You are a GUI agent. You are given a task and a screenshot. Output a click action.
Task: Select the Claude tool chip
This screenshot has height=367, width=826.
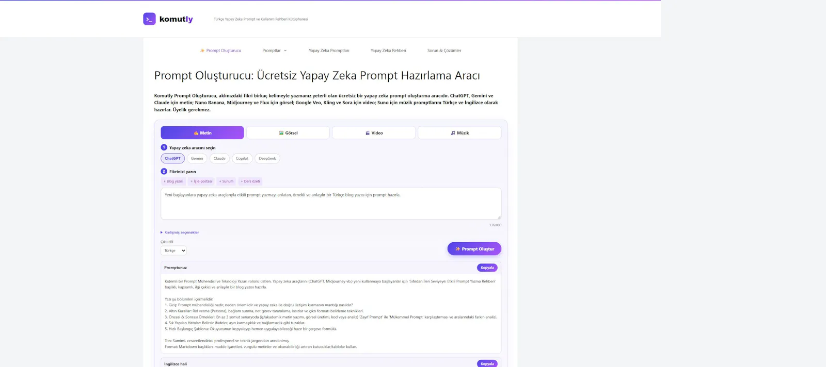(219, 158)
